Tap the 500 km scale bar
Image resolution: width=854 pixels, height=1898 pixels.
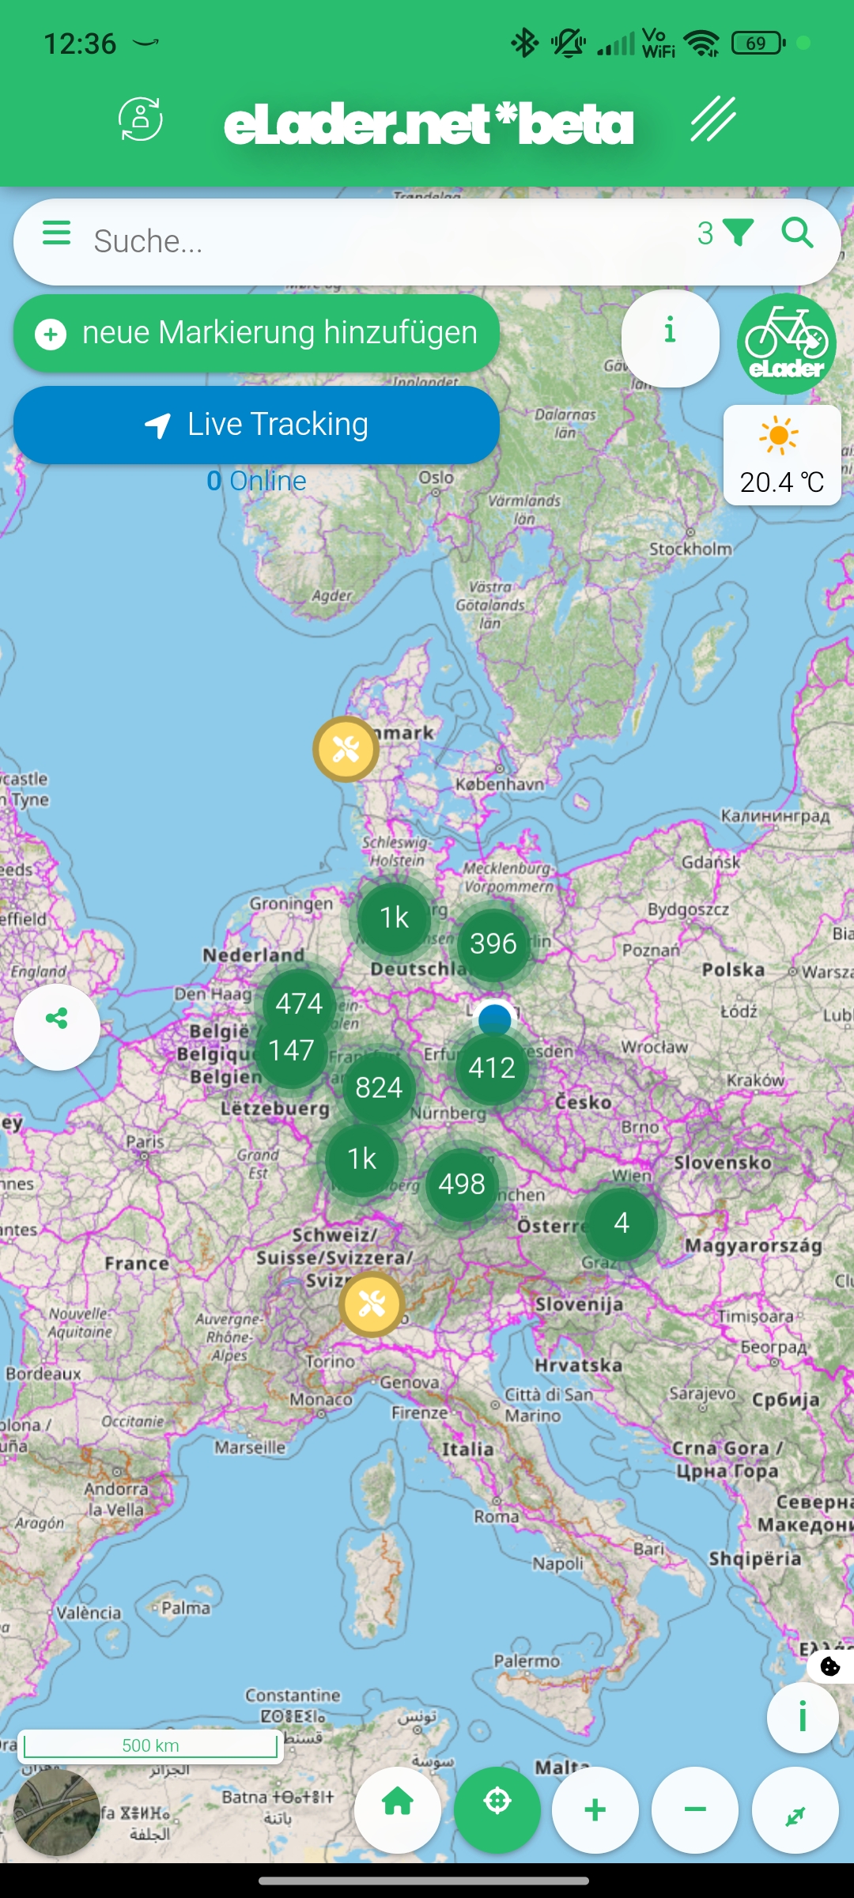point(150,1745)
